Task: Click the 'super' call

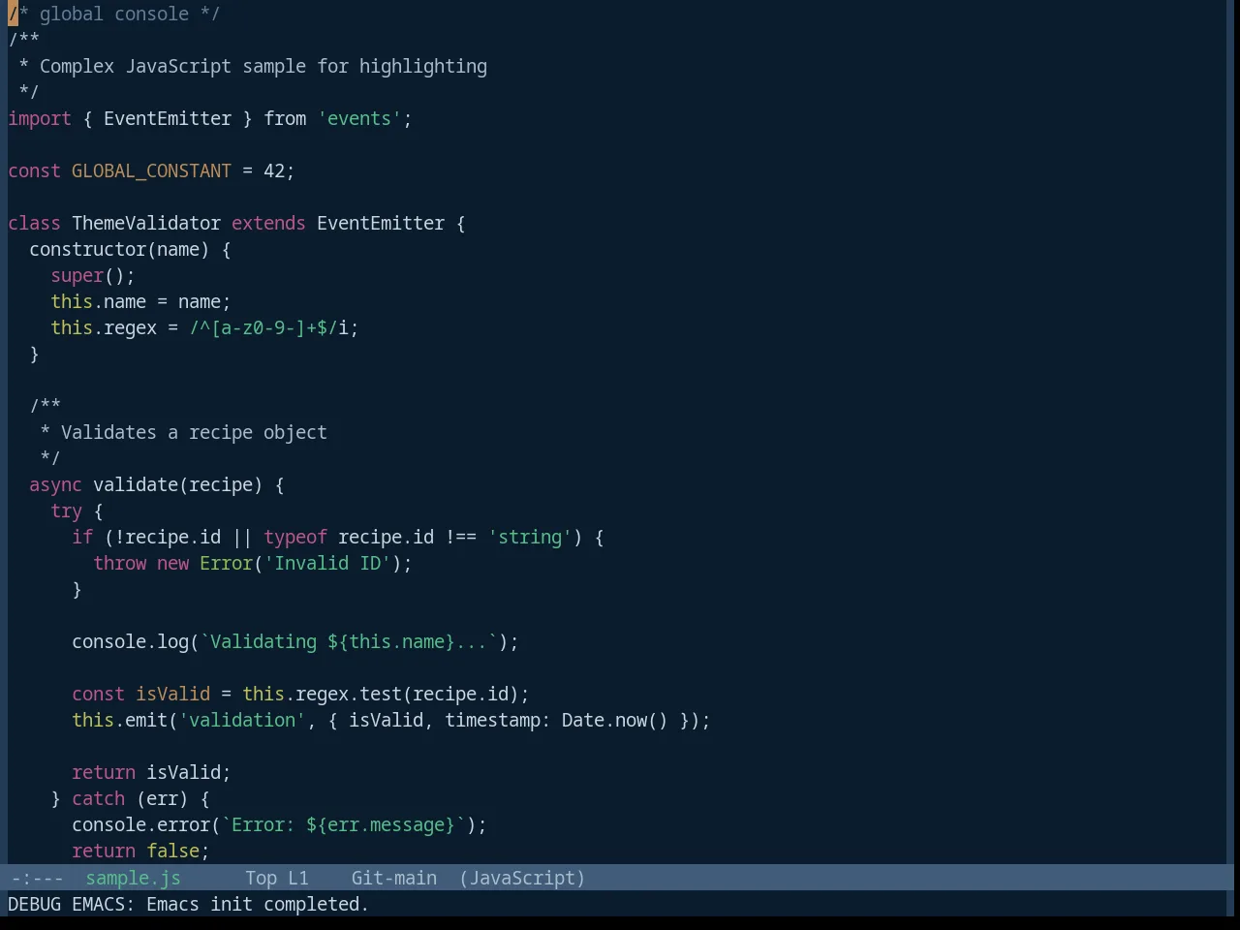Action: click(77, 275)
